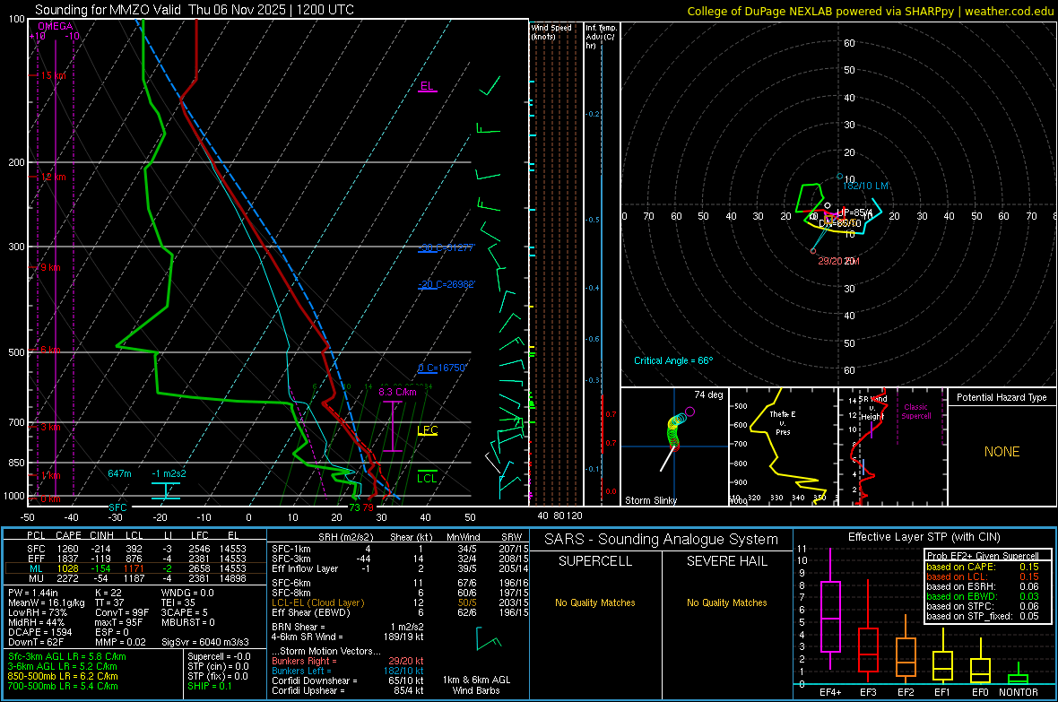
Task: Click the 'SFC-1km' shear row
Action: (x=400, y=549)
